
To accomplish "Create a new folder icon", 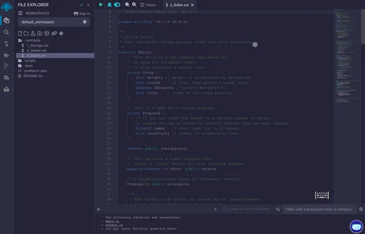I will (26, 33).
